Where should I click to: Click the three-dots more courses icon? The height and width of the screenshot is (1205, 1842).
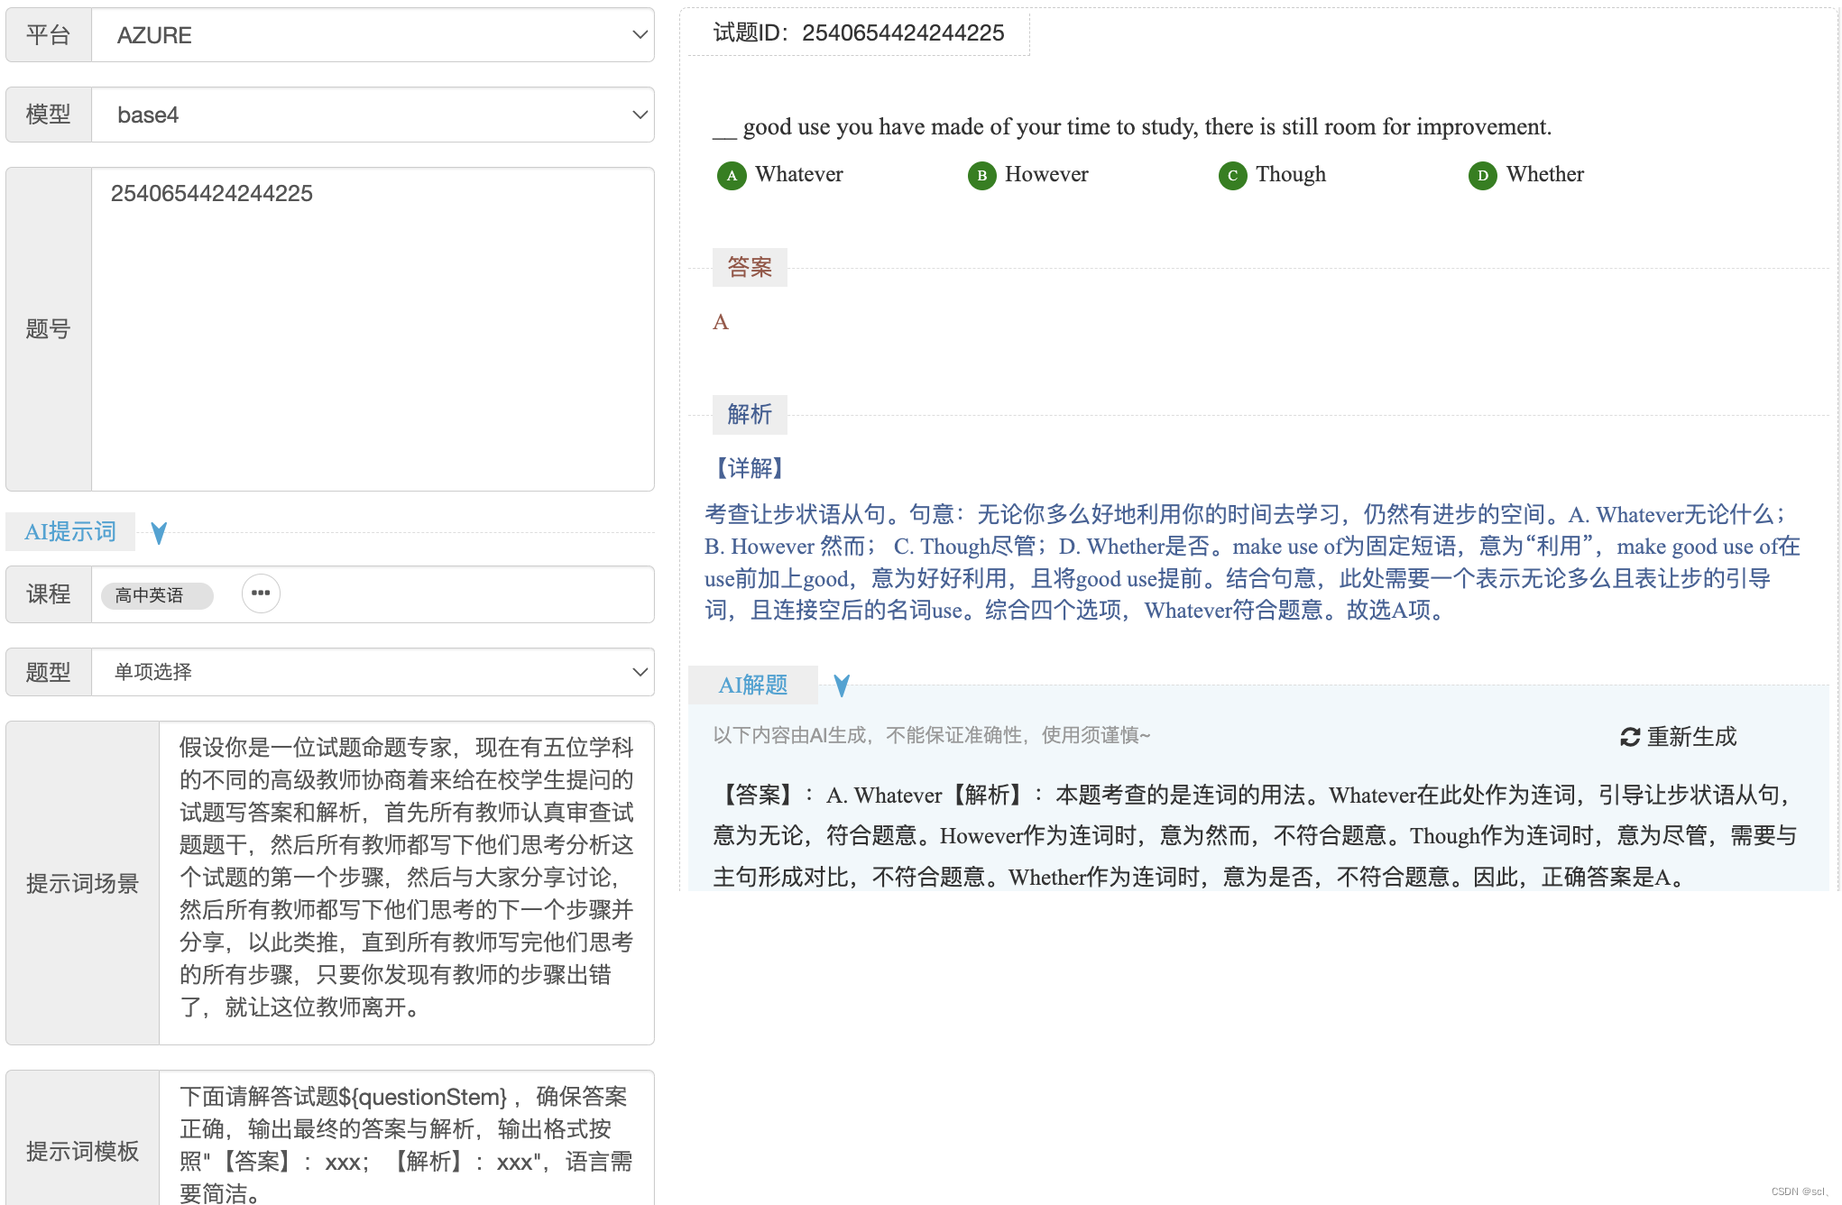[x=261, y=593]
